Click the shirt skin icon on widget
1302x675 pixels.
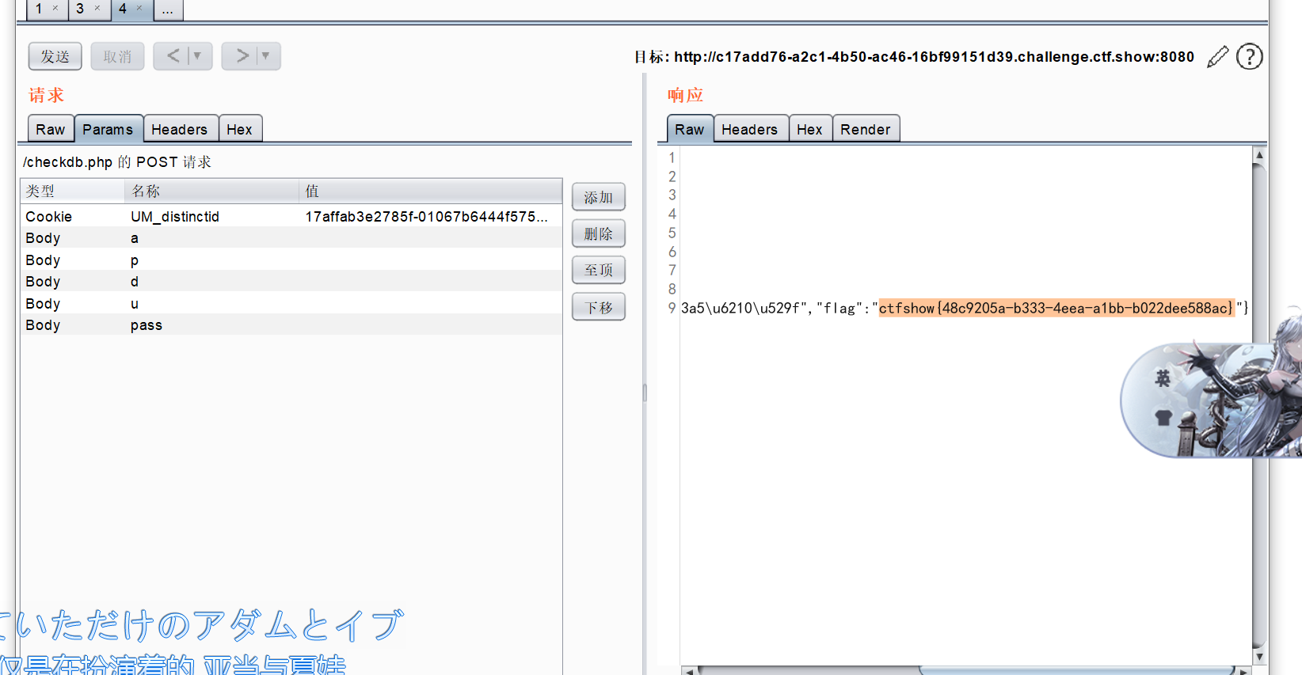click(1163, 417)
